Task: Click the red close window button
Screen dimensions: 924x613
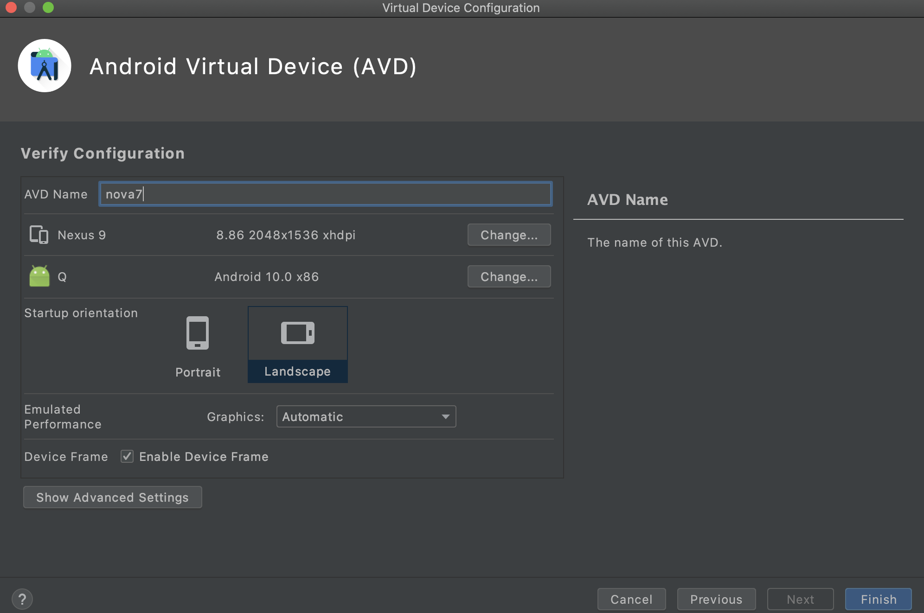Action: [11, 7]
